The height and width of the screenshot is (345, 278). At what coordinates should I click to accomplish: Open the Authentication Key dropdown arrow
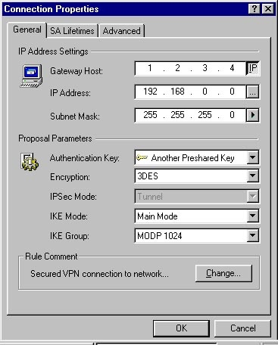click(252, 157)
